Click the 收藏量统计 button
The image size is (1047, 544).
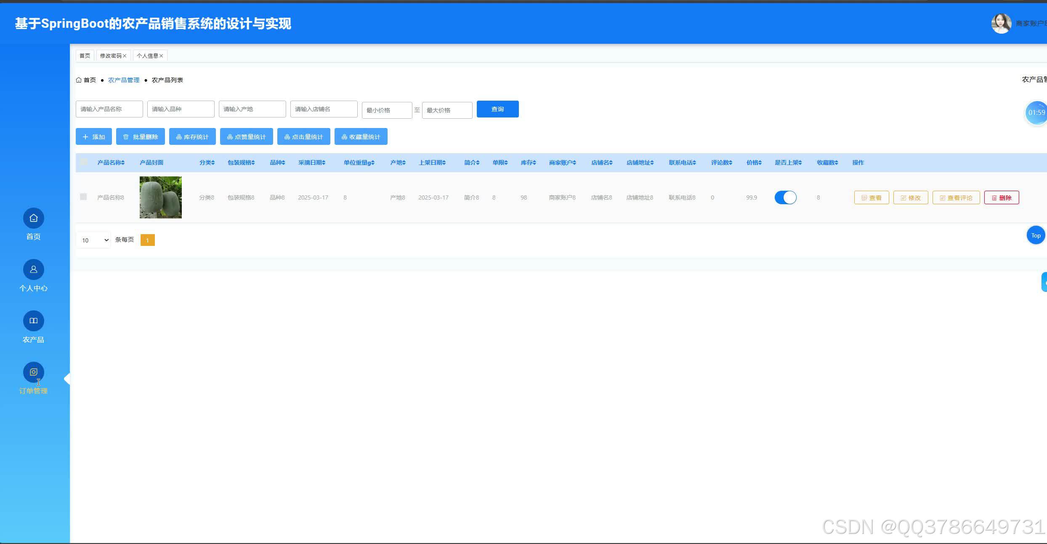361,136
